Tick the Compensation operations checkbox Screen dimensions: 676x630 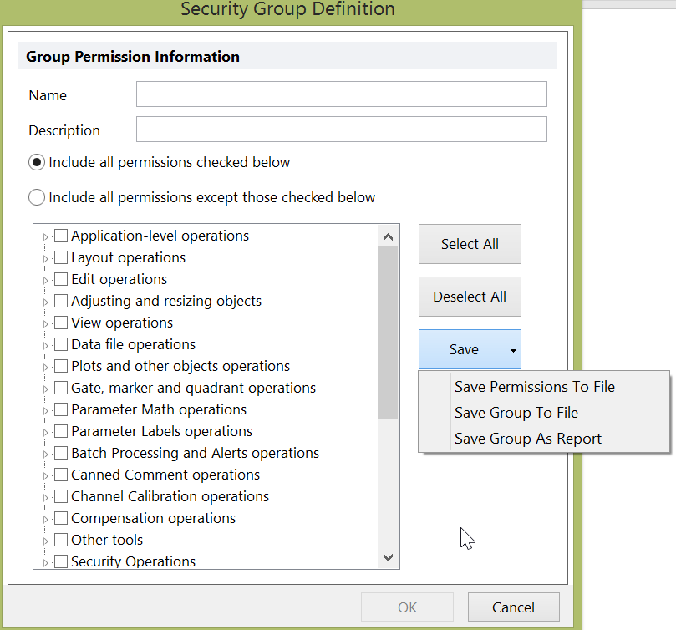(61, 519)
